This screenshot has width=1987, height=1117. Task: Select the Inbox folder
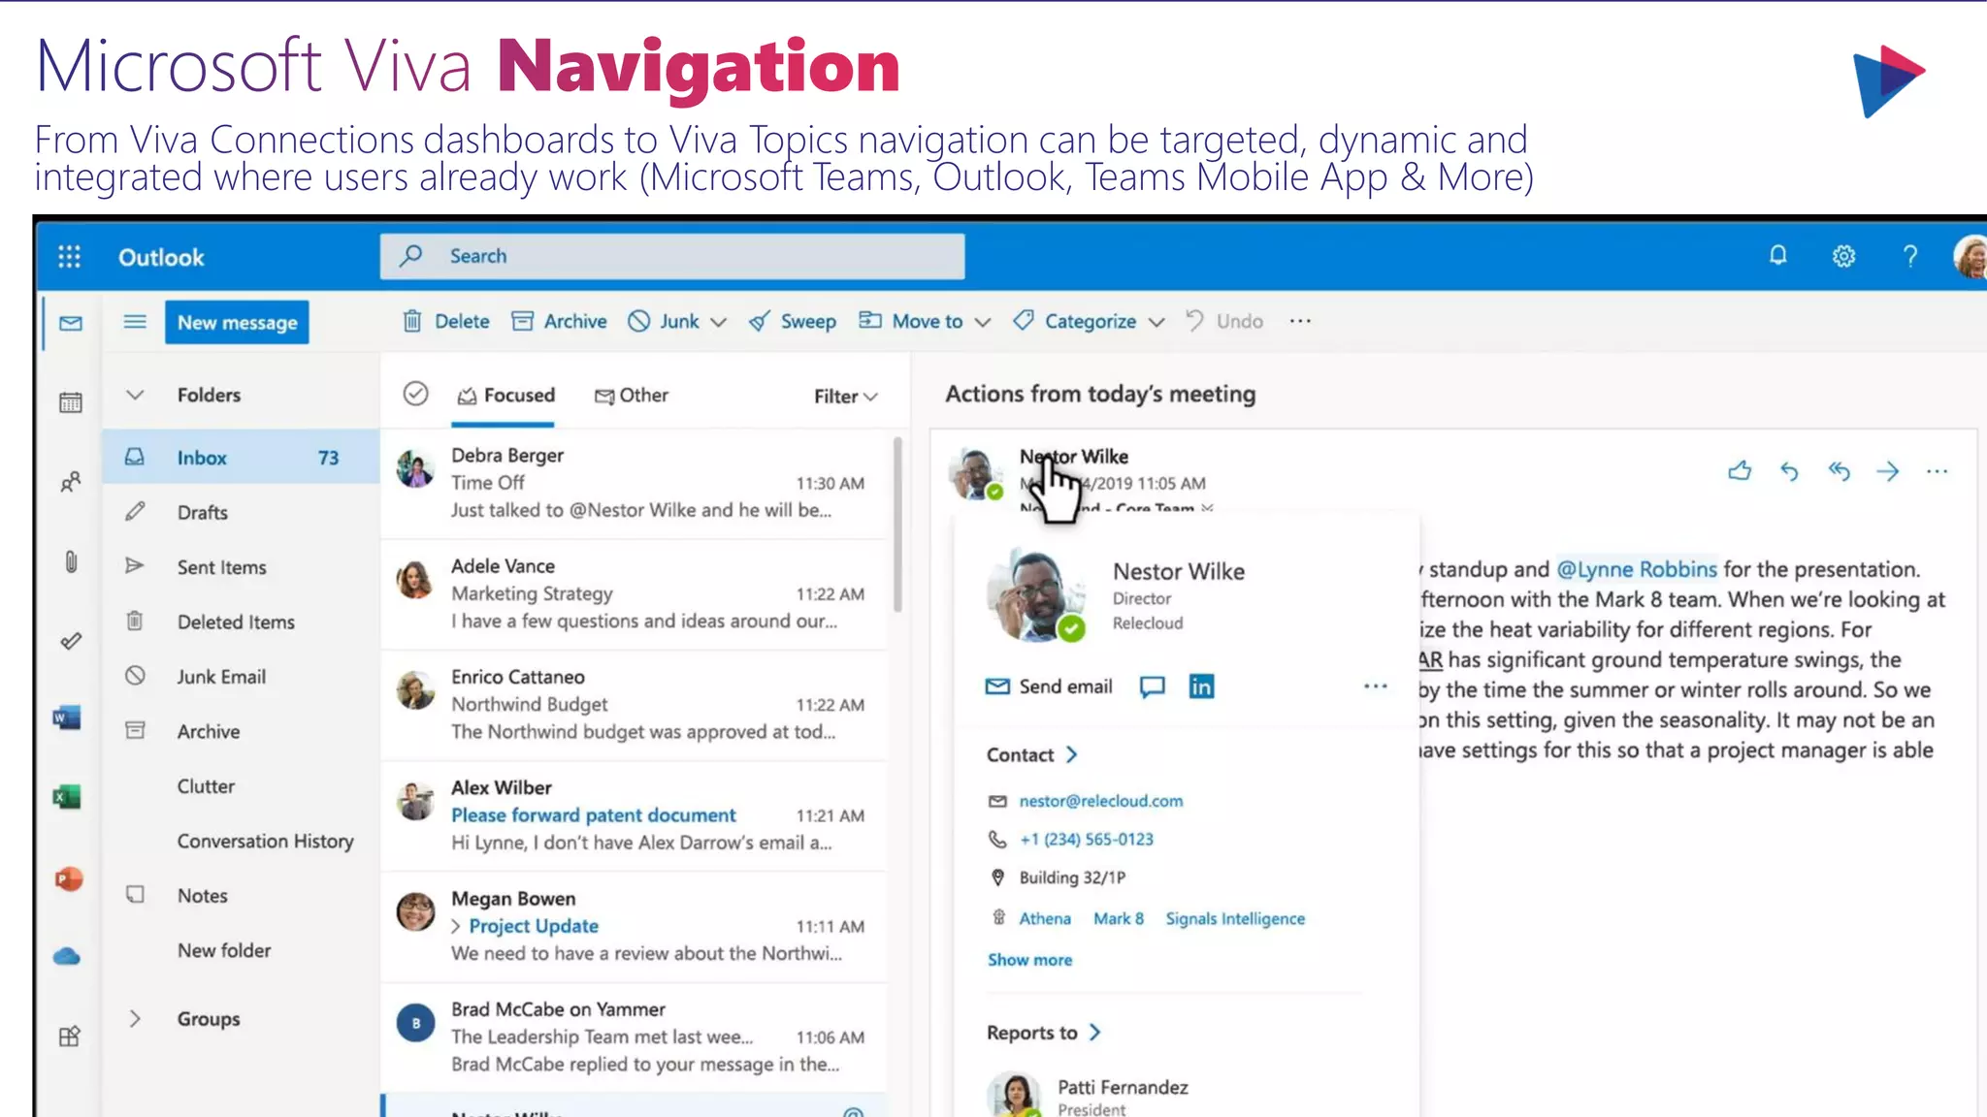(241, 457)
